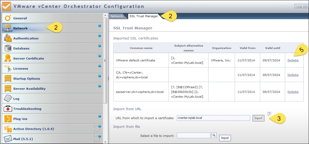Click Import next to the URL field
Screen dimensions: 309x144
pyautogui.click(x=258, y=118)
